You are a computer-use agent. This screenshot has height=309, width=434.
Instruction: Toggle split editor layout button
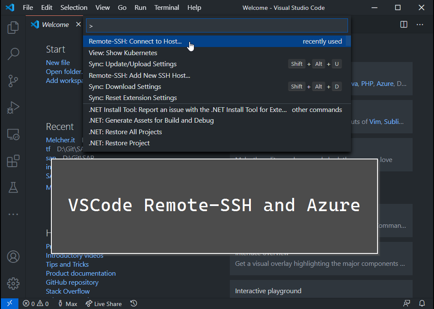(x=404, y=24)
